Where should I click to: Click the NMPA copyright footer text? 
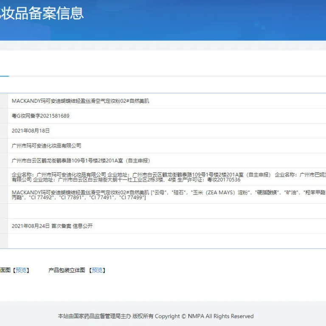(156, 316)
